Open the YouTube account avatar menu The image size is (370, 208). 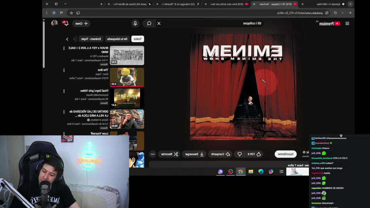coord(54,23)
